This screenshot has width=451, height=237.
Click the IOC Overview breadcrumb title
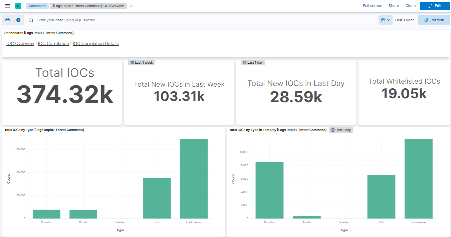click(88, 6)
